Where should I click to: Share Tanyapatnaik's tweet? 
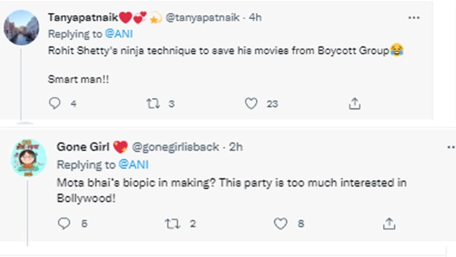coord(354,104)
